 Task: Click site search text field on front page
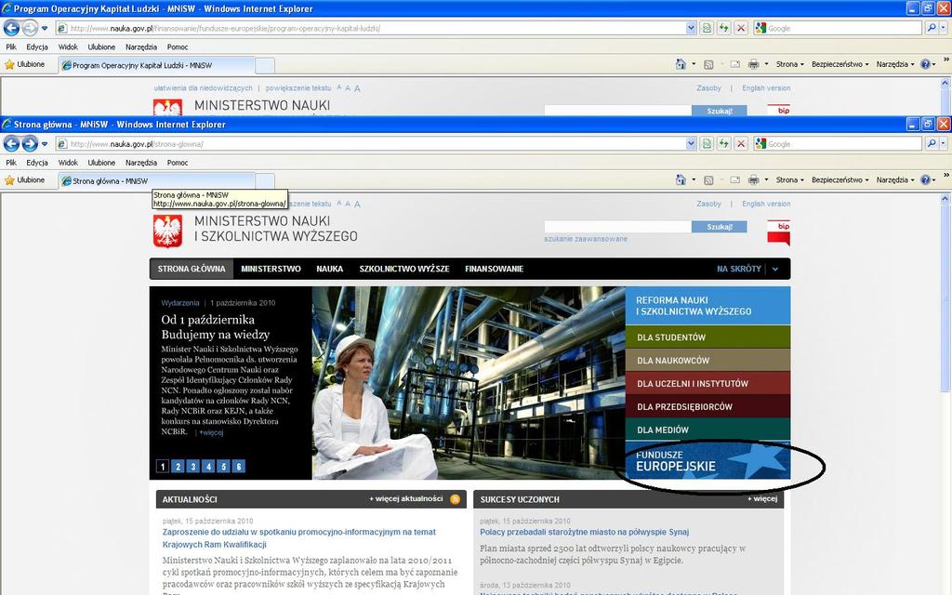[x=618, y=227]
